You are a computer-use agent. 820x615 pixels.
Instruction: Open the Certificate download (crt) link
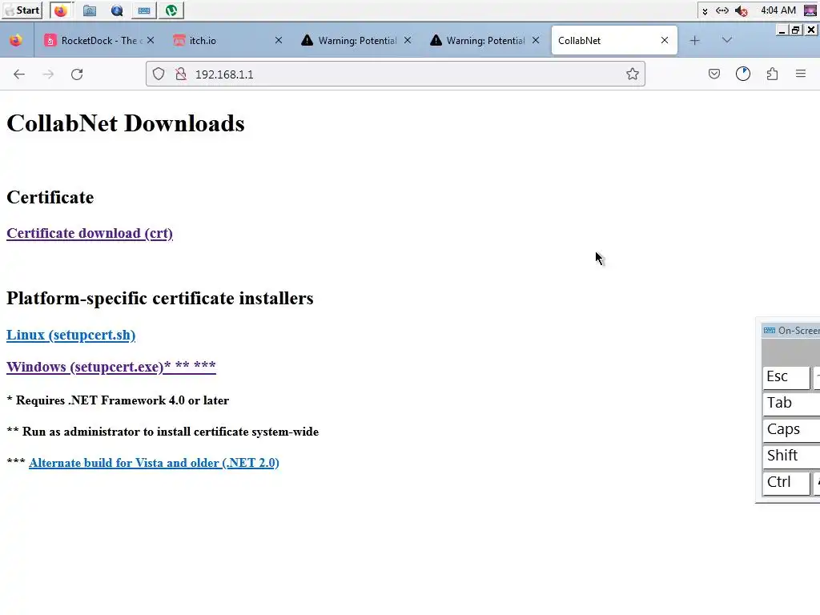pyautogui.click(x=90, y=233)
